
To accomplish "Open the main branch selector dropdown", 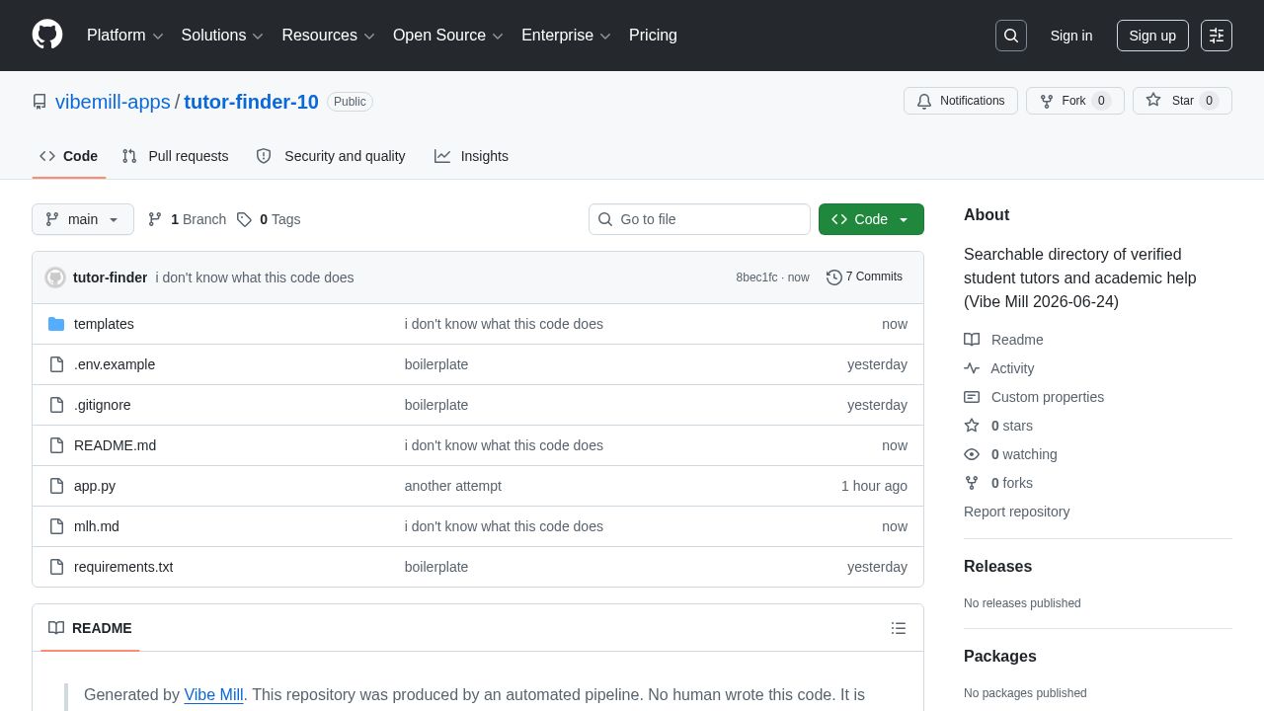I will [x=83, y=219].
